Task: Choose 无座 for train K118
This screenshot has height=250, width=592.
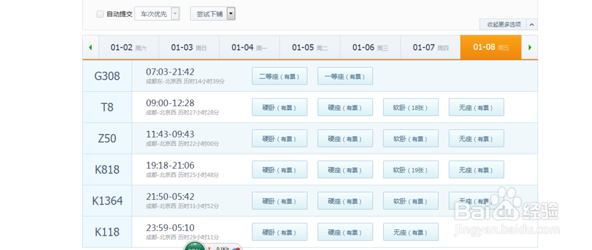Action: point(411,232)
